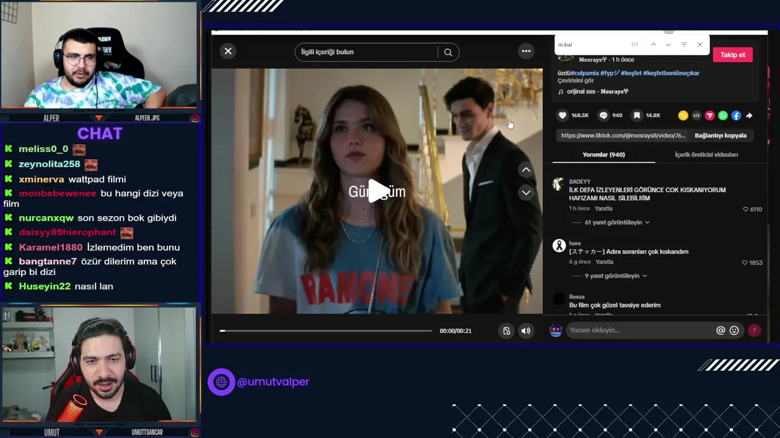Screen dimensions: 780x438
Task: Toggle the auto-scroll icon beside volume
Action: (506, 331)
